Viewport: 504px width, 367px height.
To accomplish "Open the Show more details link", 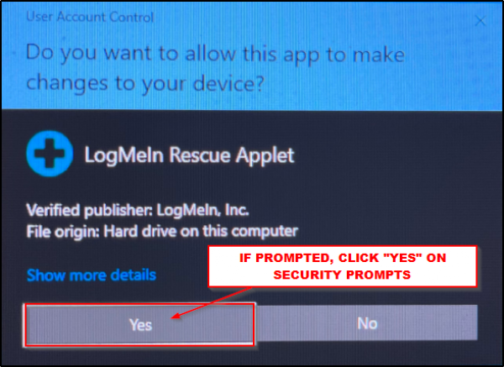I will [x=92, y=275].
